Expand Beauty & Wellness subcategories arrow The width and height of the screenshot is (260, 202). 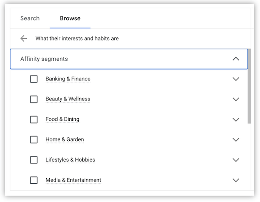[236, 99]
